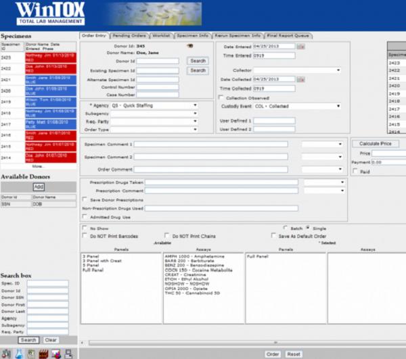Click Add under Available Donors

tap(39, 187)
